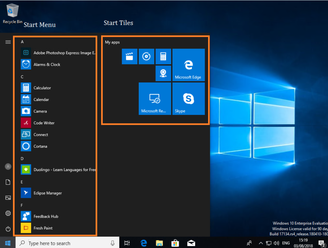
Task: Show hidden icons in system tray
Action: (x=261, y=243)
